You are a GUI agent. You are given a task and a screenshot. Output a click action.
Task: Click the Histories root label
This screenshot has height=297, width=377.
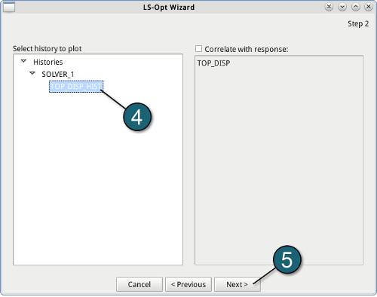(48, 62)
